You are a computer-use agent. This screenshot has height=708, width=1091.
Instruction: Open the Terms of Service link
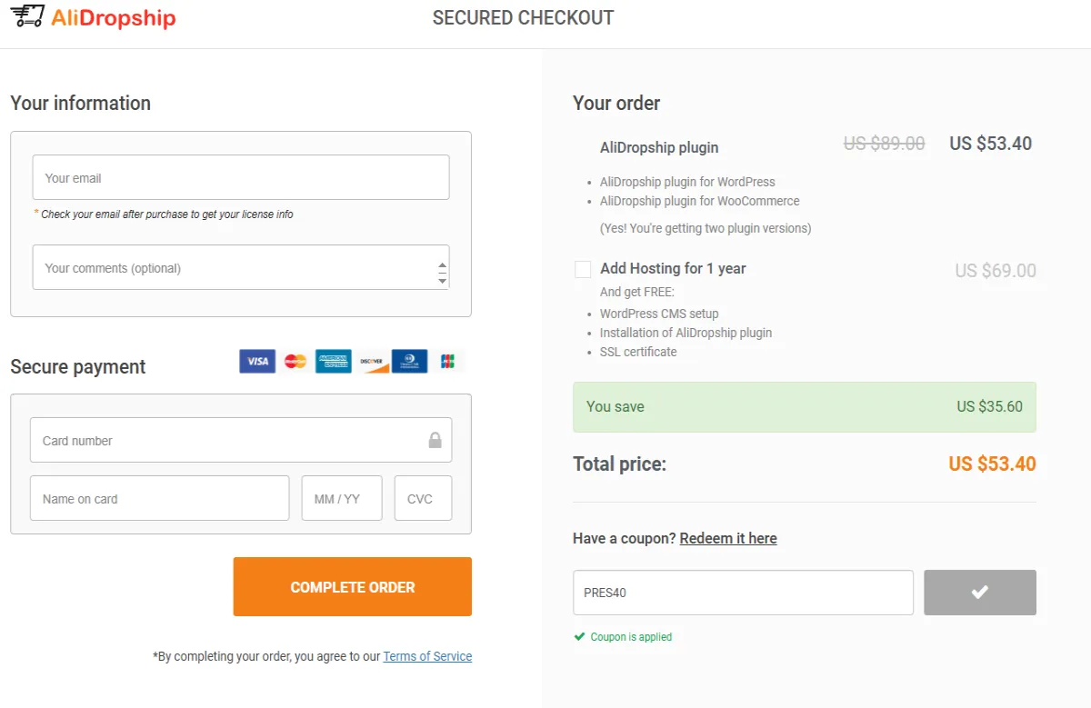tap(427, 656)
